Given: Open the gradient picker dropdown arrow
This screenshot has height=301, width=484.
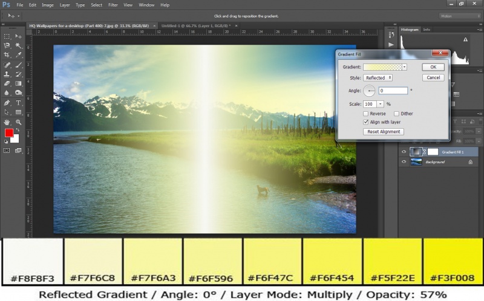Looking at the screenshot, I should coord(405,67).
